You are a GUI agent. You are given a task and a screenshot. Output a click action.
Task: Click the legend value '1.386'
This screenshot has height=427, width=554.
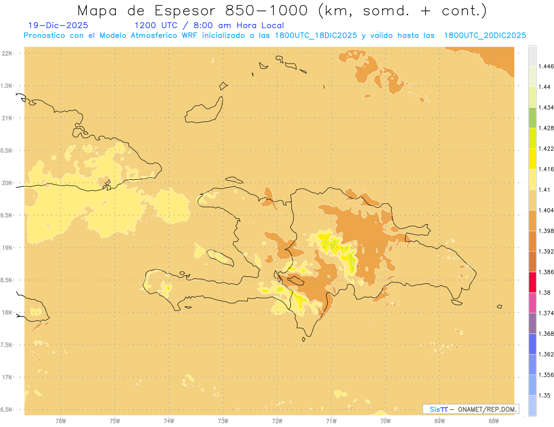[x=546, y=272]
